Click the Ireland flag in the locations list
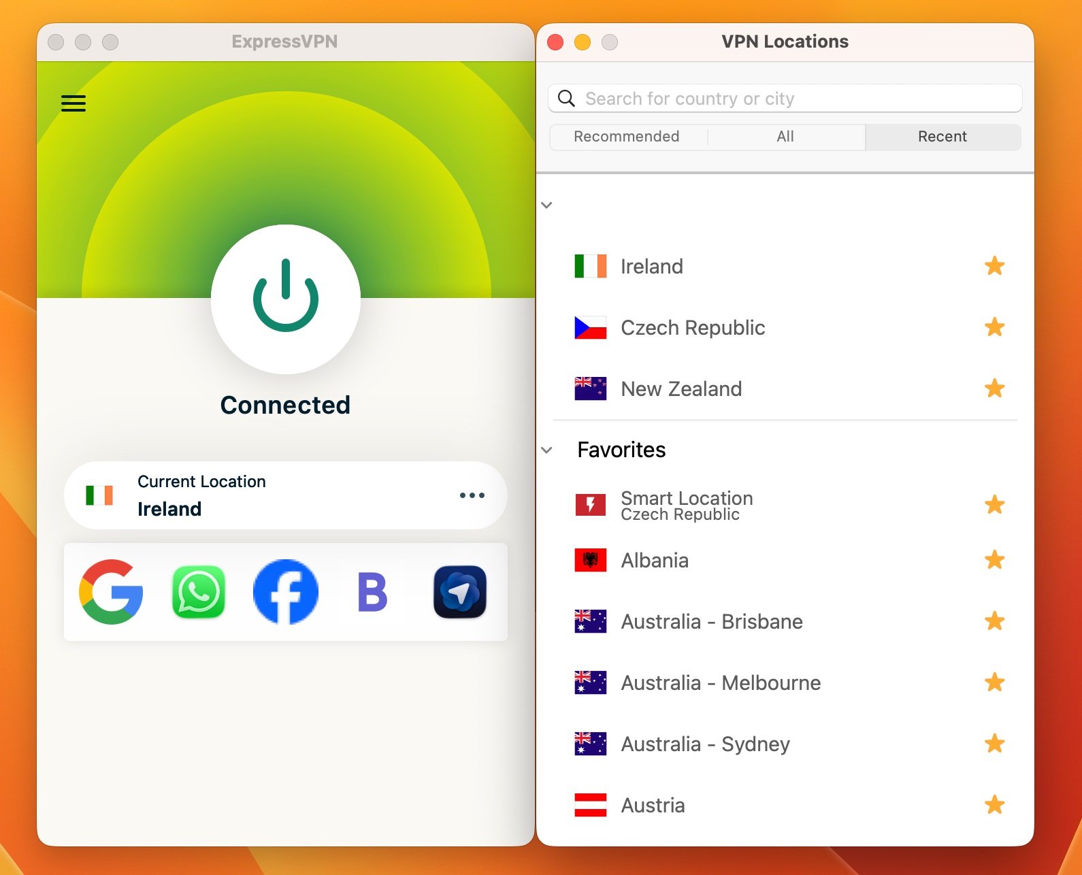This screenshot has width=1082, height=875. (591, 266)
